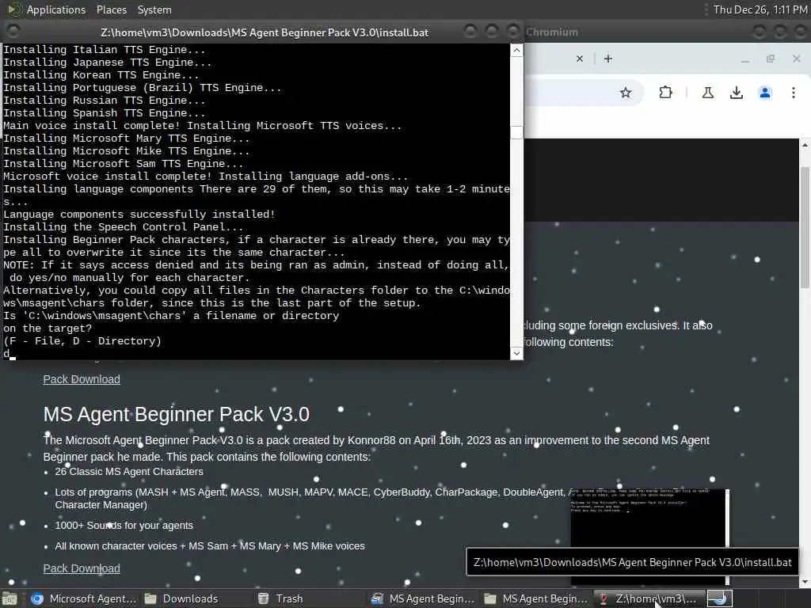Click the Chromium window title text

click(551, 32)
